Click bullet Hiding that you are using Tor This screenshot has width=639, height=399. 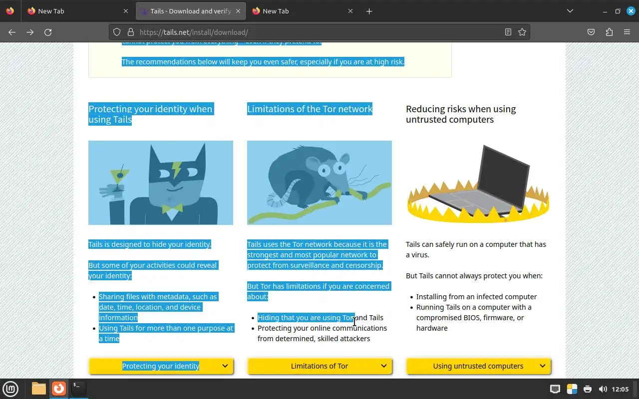(320, 318)
